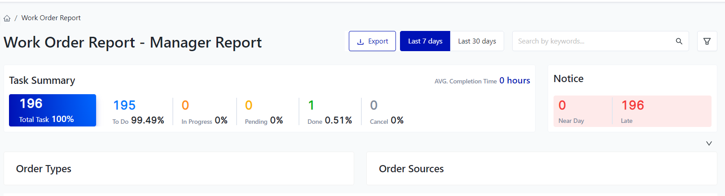Viewport: 725px width, 196px height.
Task: Click the In Progress 0 count
Action: 185,105
